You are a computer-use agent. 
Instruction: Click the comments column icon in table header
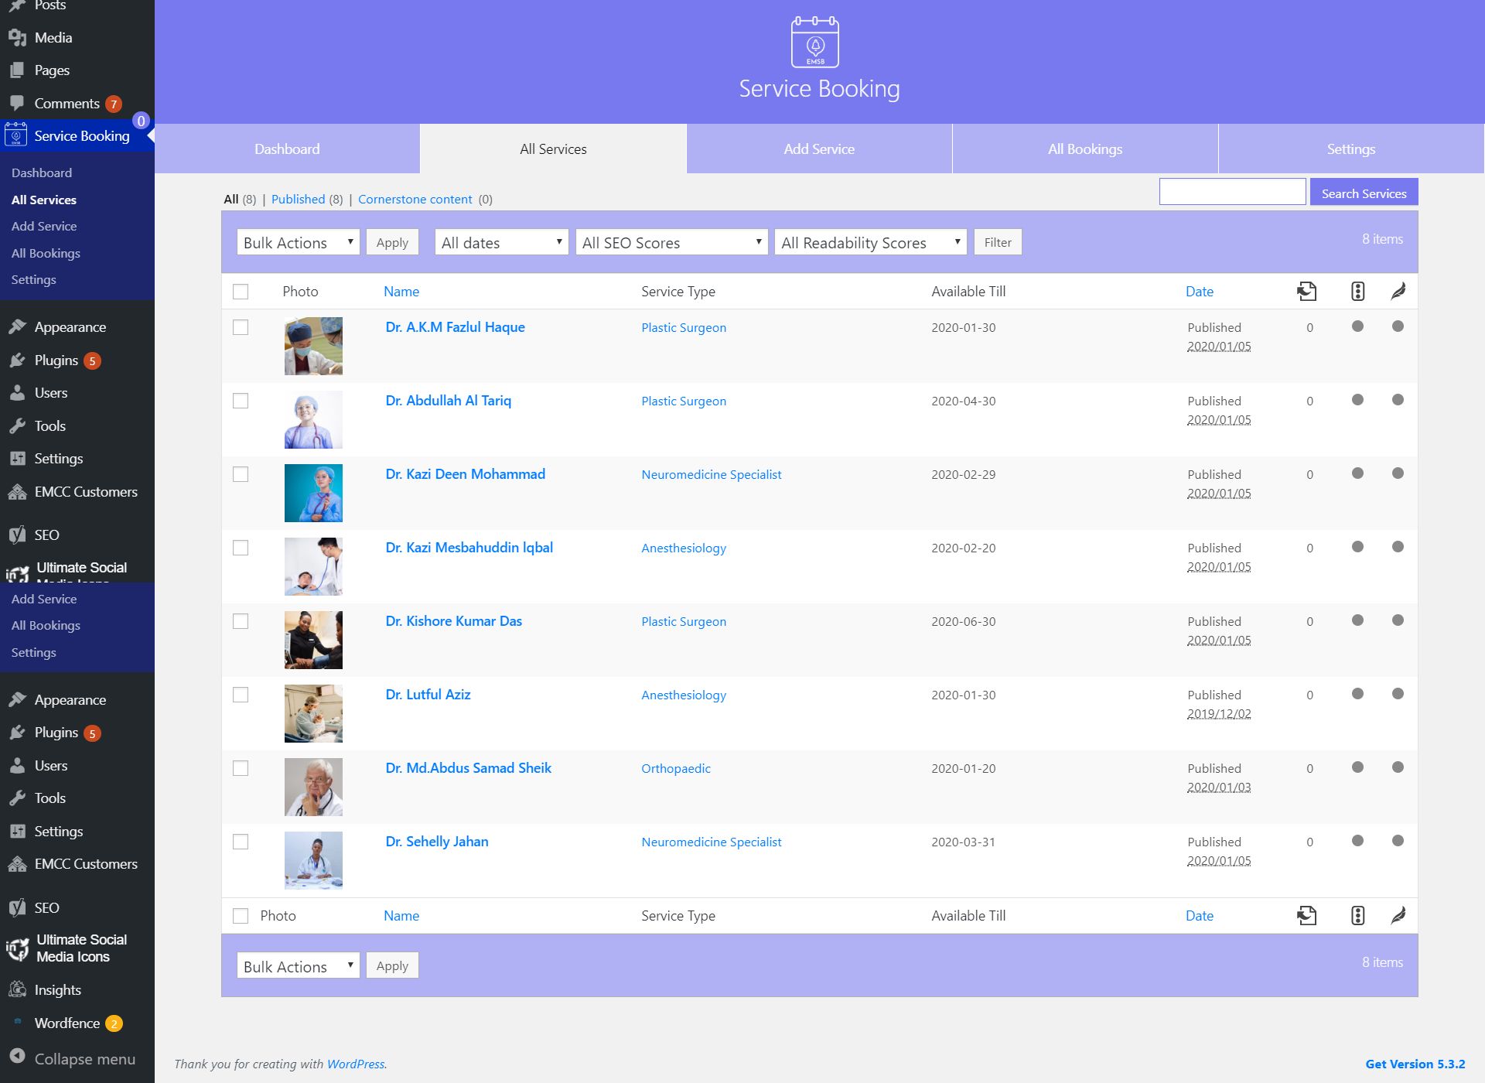coord(1306,292)
